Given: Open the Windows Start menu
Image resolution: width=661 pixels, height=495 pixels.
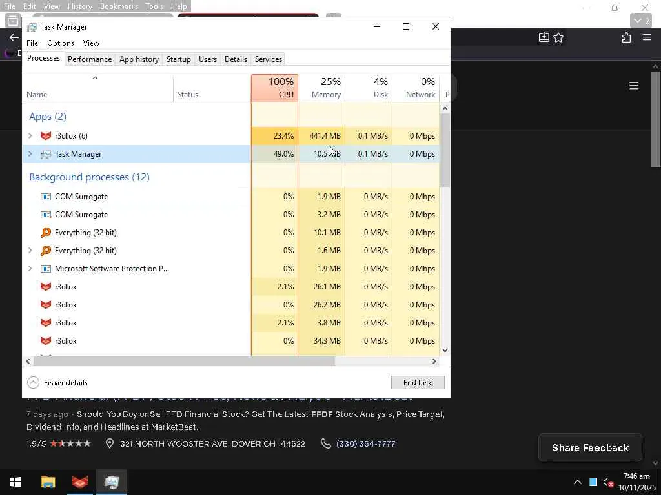Looking at the screenshot, I should coord(15,482).
